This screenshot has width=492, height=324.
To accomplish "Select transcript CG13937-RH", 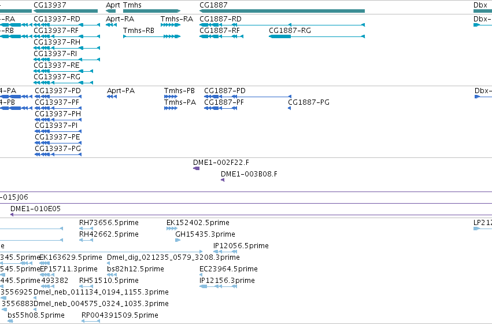I will click(x=67, y=48).
